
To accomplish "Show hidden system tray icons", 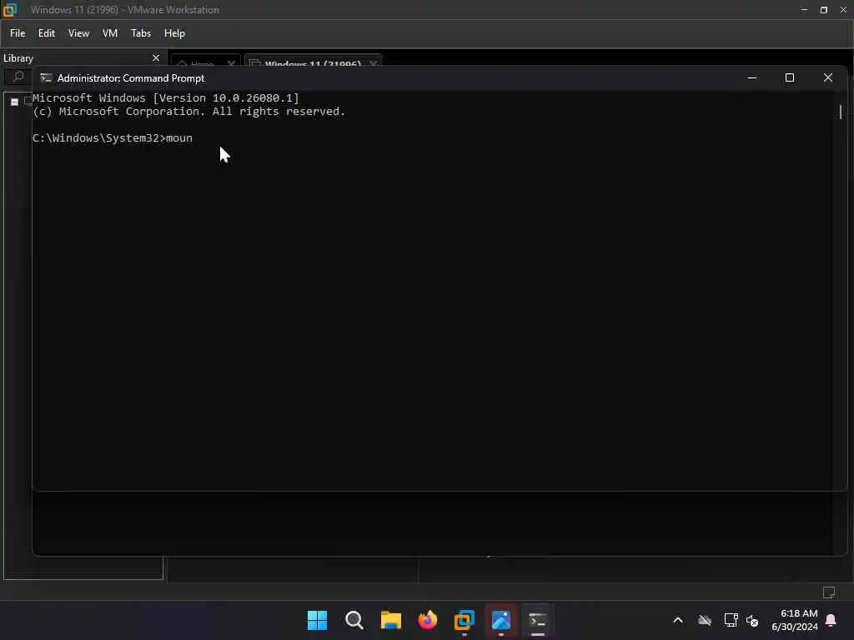I will [678, 620].
